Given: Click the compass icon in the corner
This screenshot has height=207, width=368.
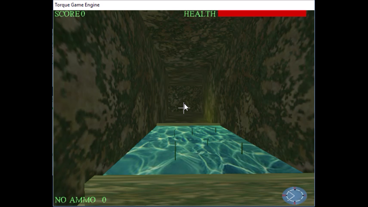Looking at the screenshot, I should [294, 195].
